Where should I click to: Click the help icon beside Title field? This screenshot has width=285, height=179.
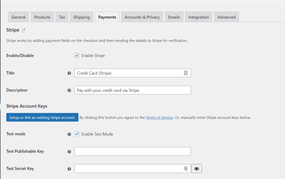(69, 73)
